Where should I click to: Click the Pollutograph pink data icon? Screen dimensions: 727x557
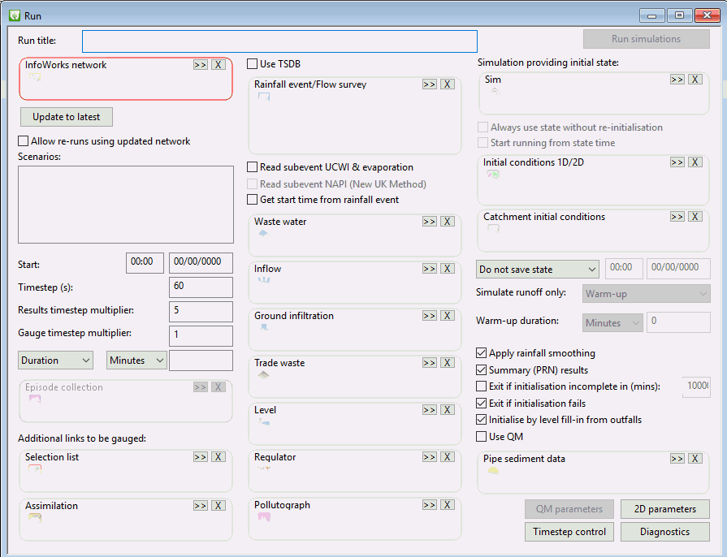pos(264,516)
